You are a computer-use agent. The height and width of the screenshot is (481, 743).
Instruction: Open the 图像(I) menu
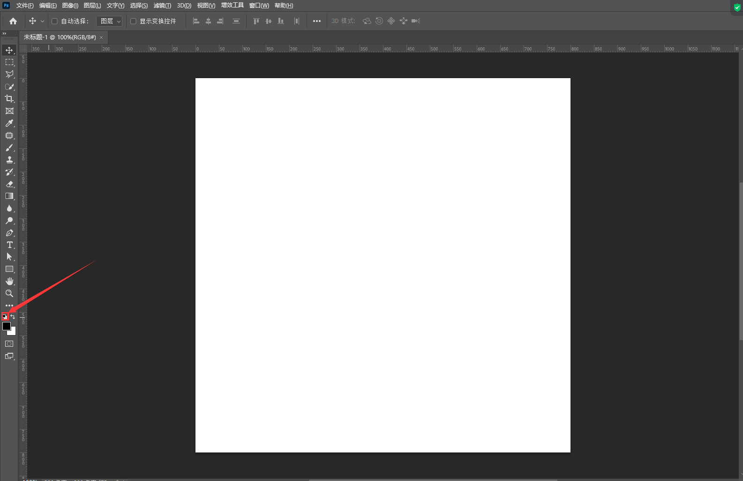(70, 6)
